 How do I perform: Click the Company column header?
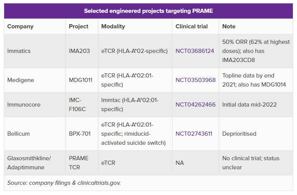20,26
